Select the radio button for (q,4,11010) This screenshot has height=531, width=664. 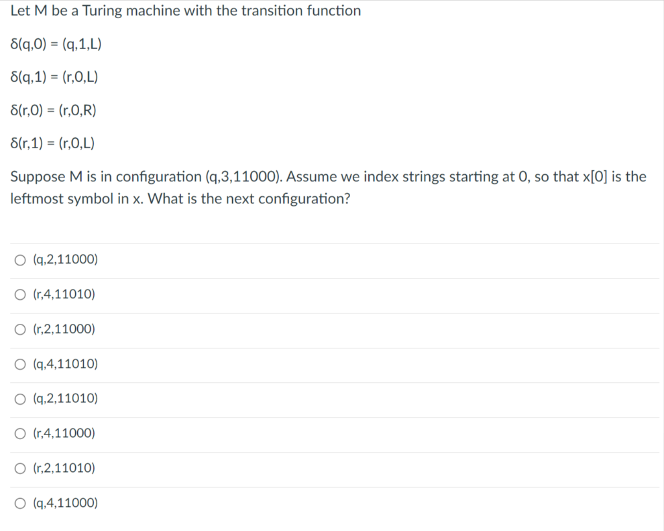20,364
